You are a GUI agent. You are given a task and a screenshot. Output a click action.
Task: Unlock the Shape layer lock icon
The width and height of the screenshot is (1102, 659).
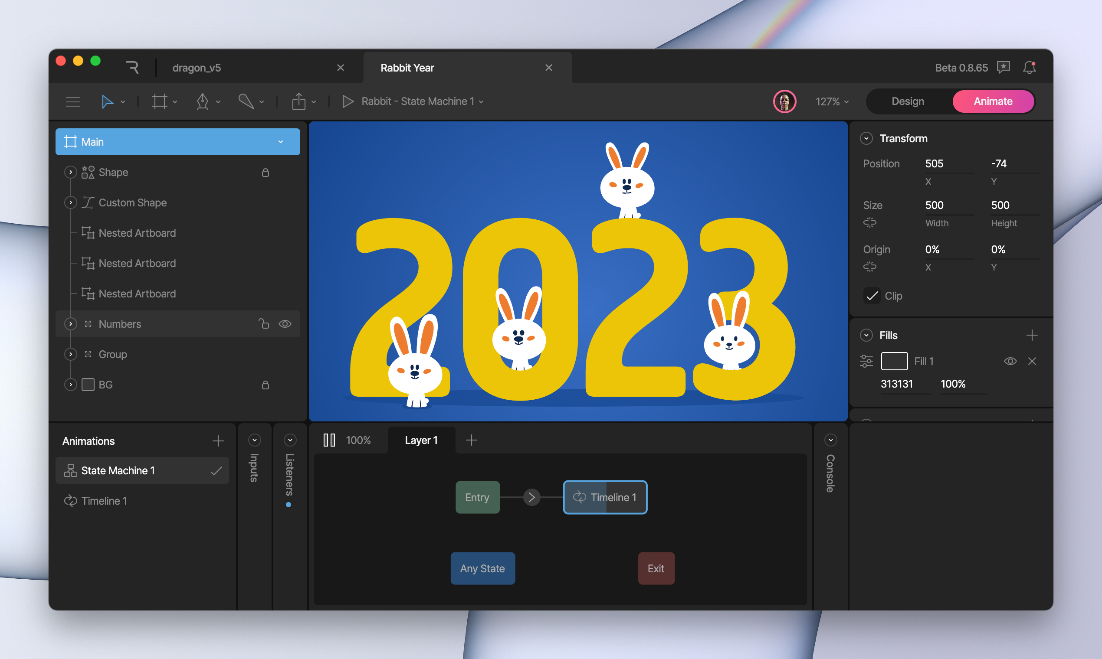click(265, 172)
